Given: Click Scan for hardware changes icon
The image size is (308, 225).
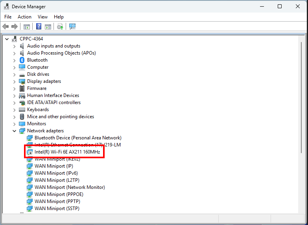Looking at the screenshot, I should (x=72, y=26).
